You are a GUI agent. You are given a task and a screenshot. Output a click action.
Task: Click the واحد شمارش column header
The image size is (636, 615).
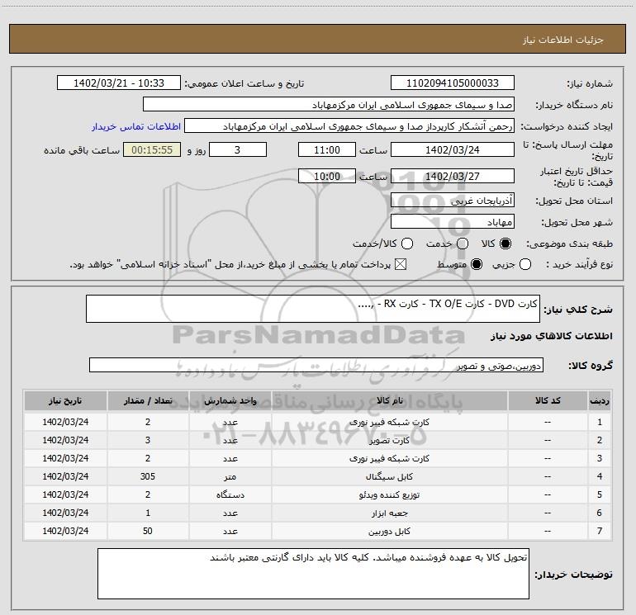[230, 401]
